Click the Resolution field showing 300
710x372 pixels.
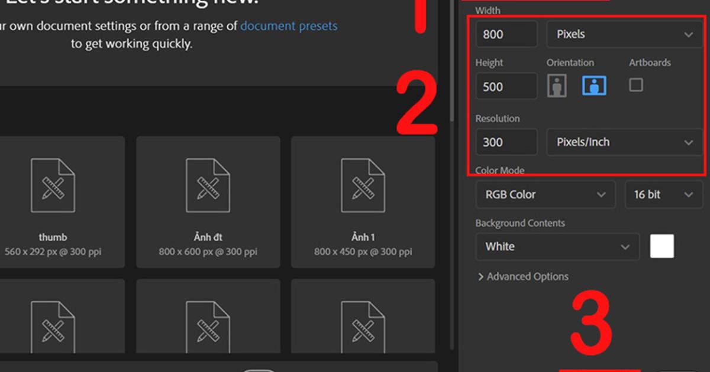click(x=506, y=142)
